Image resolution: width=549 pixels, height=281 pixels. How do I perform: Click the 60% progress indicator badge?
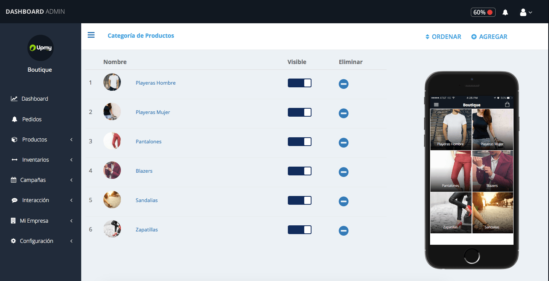tap(483, 12)
